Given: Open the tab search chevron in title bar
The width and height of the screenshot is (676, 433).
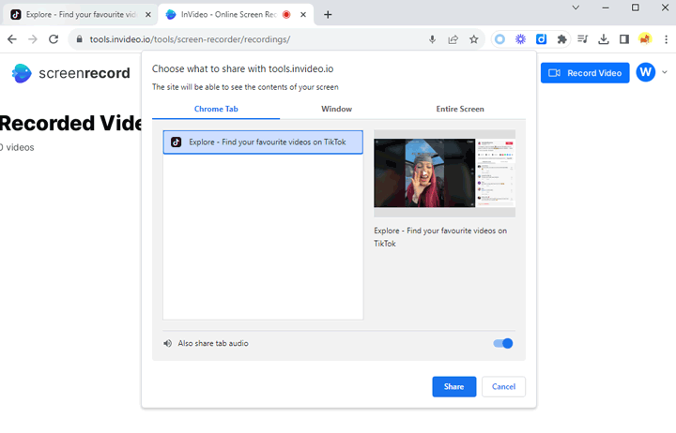Looking at the screenshot, I should tap(576, 7).
